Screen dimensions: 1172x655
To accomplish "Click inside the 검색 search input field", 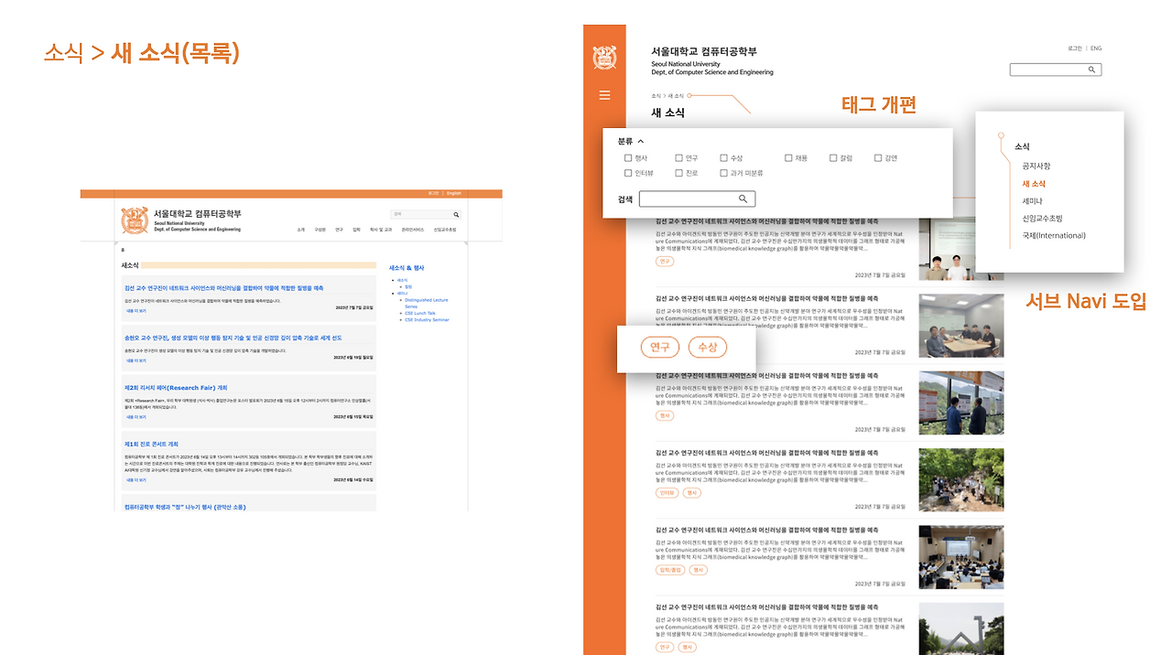I will click(x=691, y=199).
